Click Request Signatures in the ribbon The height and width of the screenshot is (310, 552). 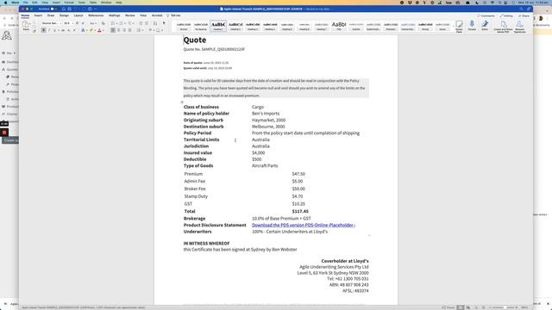(519, 27)
